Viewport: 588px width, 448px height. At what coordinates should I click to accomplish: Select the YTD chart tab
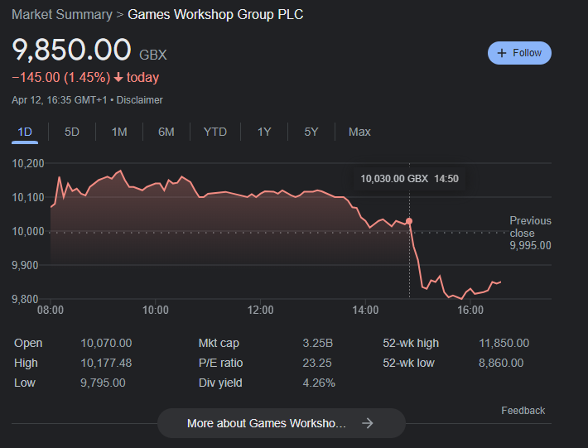coord(214,132)
